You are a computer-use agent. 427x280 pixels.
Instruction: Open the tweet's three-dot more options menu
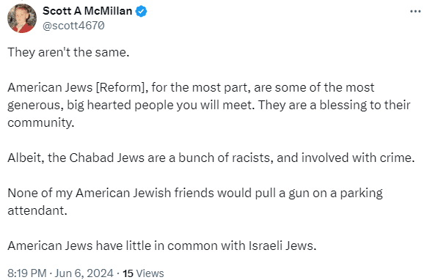[415, 12]
